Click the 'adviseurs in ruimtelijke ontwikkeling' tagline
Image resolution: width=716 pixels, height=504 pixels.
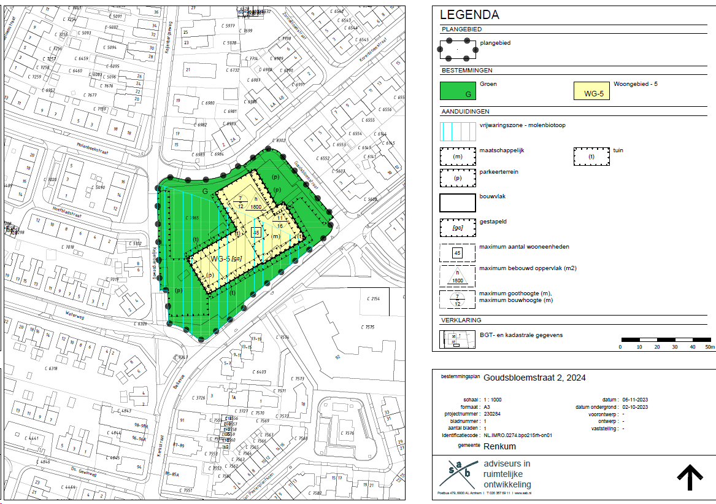[507, 475]
